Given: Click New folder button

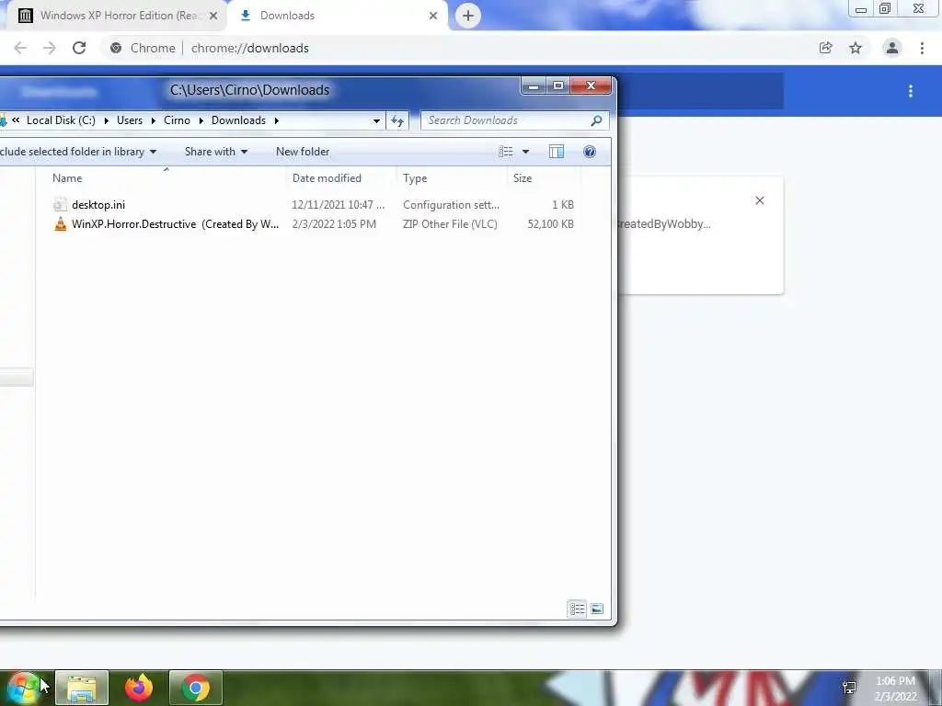Looking at the screenshot, I should tap(303, 152).
